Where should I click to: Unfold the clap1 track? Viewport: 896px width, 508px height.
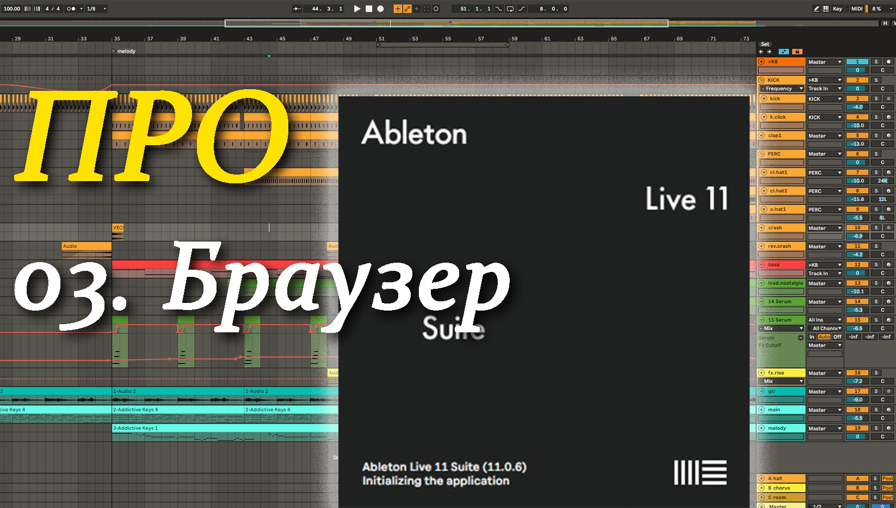tap(762, 135)
